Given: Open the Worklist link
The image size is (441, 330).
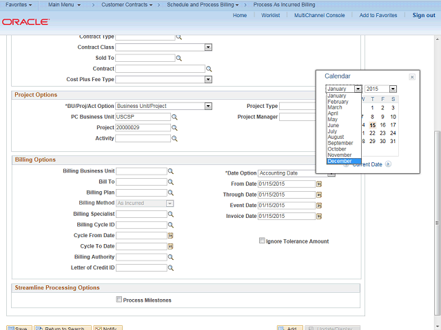Looking at the screenshot, I should point(270,15).
